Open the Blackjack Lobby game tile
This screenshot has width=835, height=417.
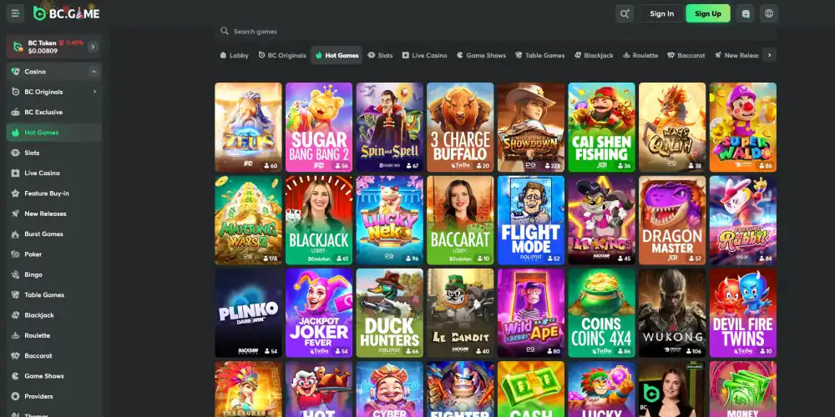tap(319, 220)
